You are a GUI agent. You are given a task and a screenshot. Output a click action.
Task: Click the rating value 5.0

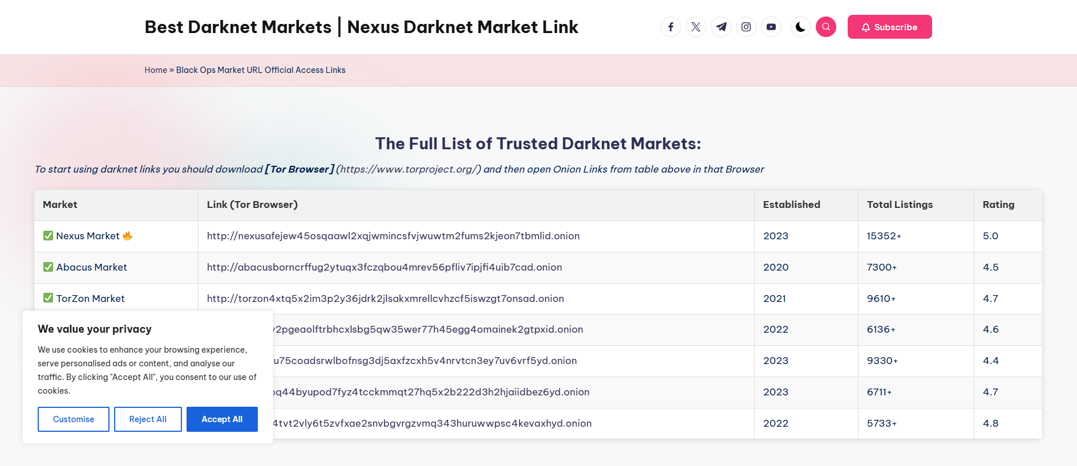click(x=990, y=236)
